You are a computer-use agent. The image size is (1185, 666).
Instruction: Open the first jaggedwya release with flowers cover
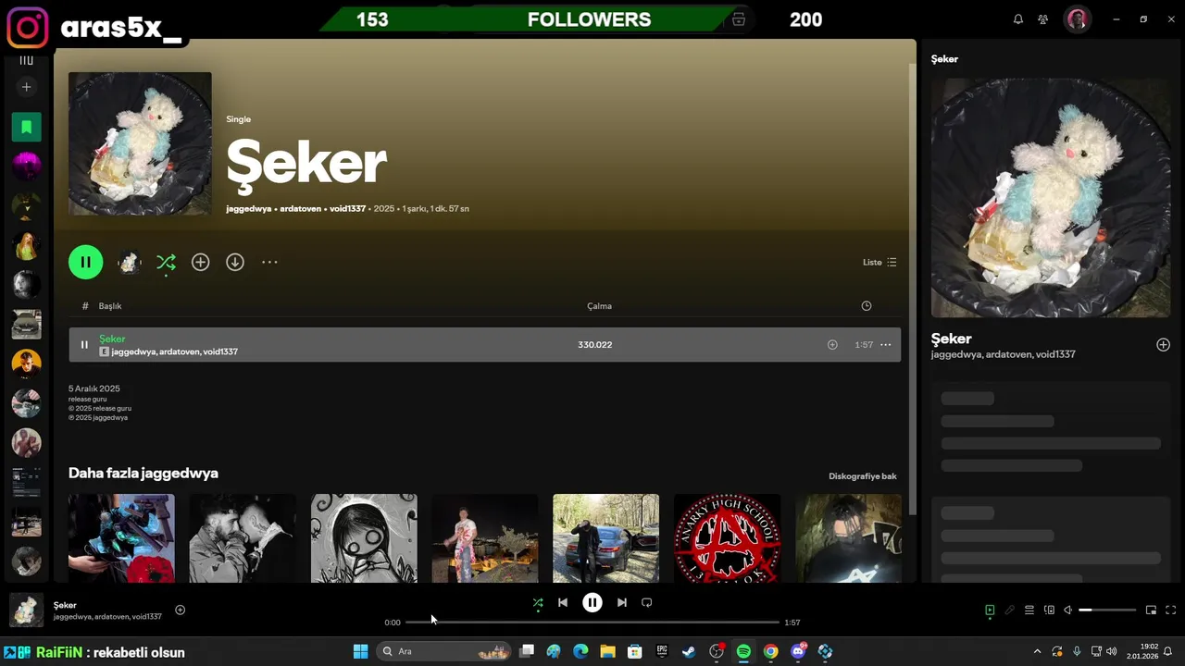click(121, 538)
